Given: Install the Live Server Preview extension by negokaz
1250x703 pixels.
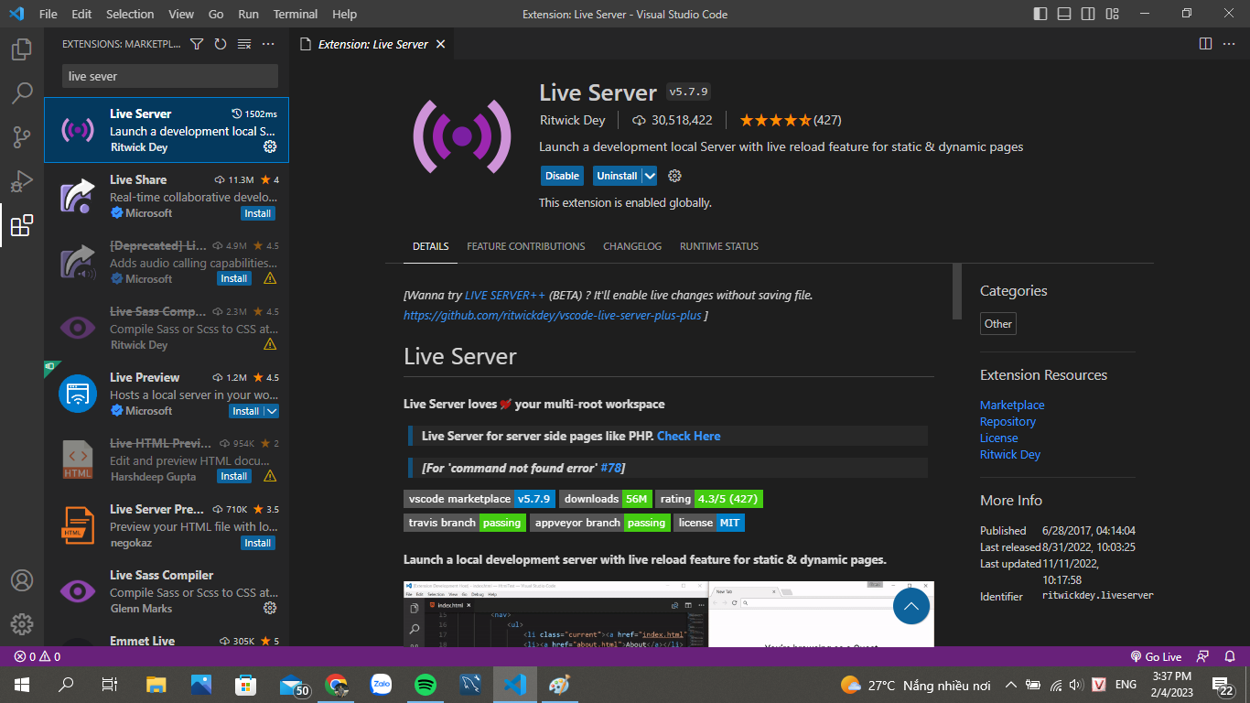Looking at the screenshot, I should [x=258, y=543].
